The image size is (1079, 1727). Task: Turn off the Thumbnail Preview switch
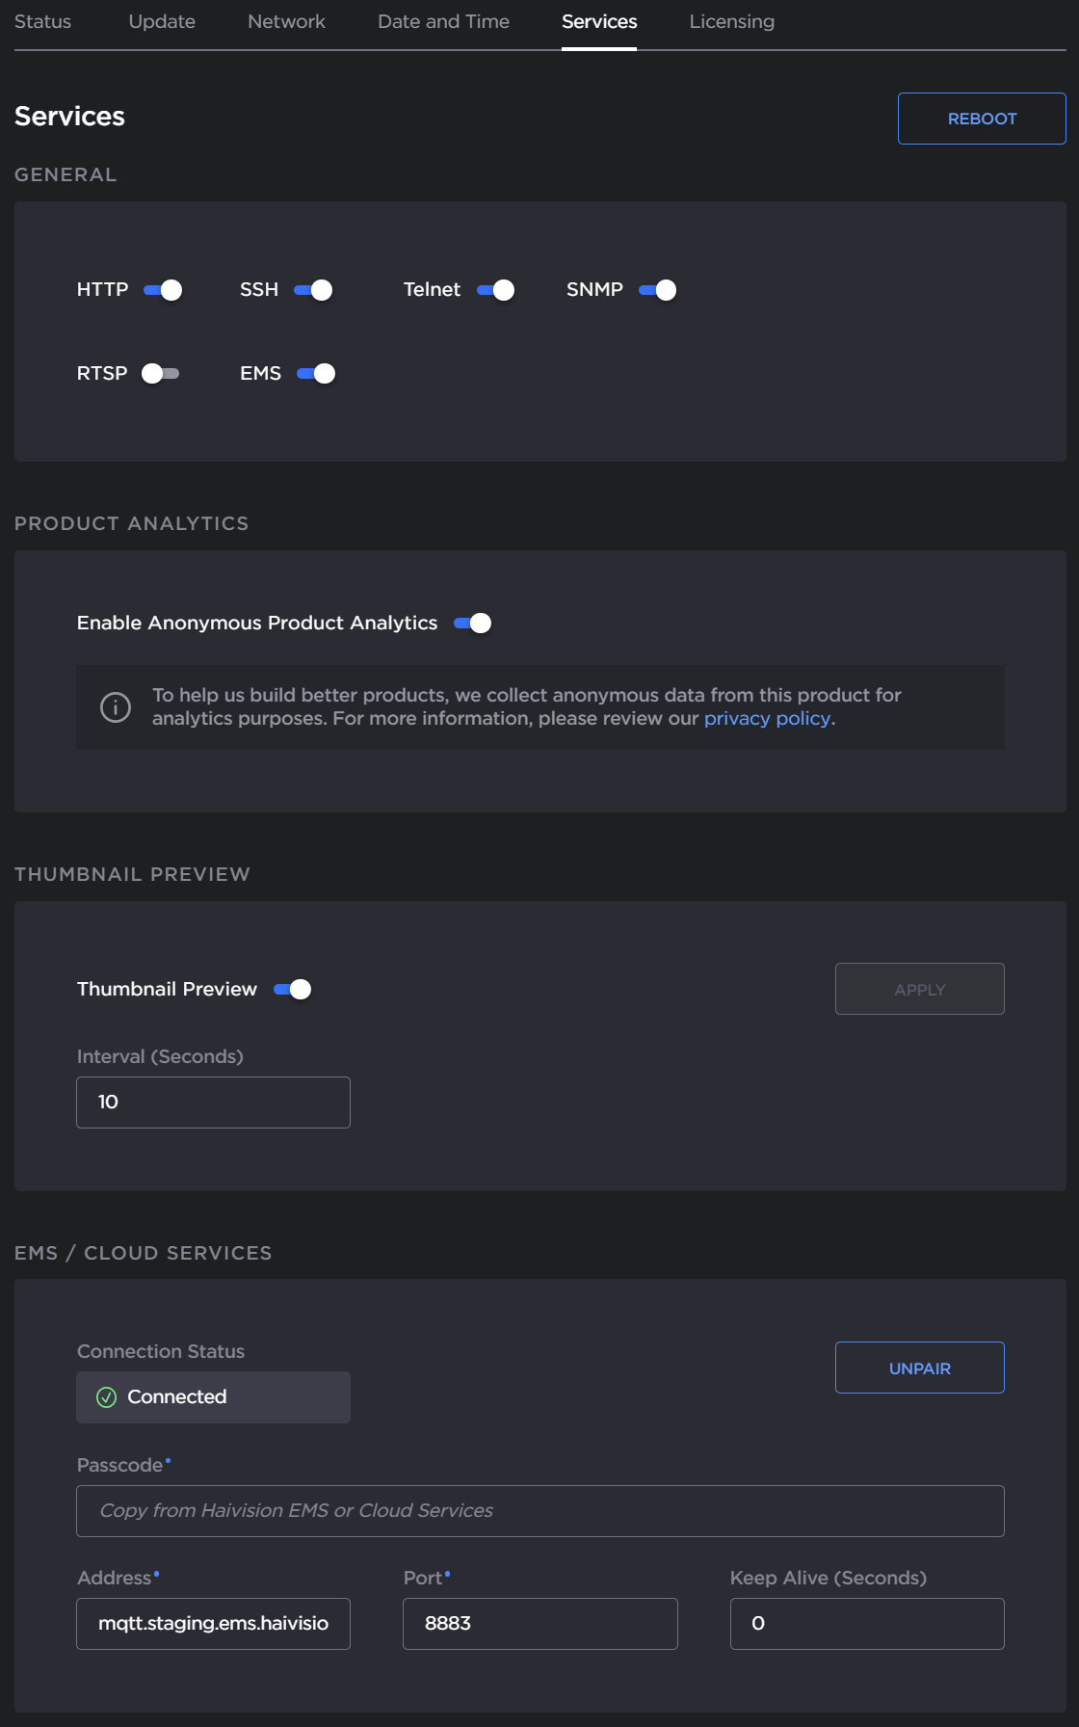coord(293,990)
